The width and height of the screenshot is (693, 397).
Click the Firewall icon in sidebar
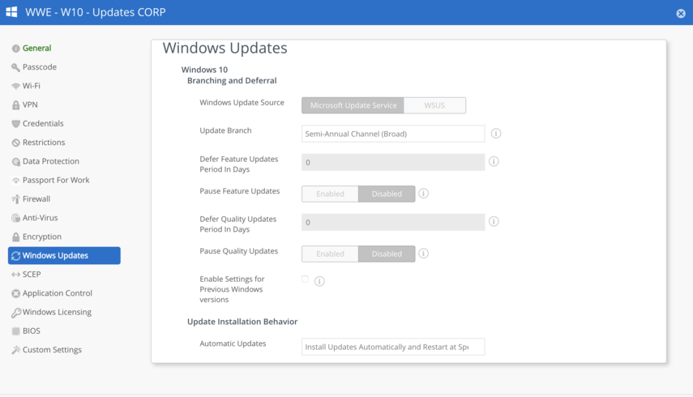(x=15, y=199)
